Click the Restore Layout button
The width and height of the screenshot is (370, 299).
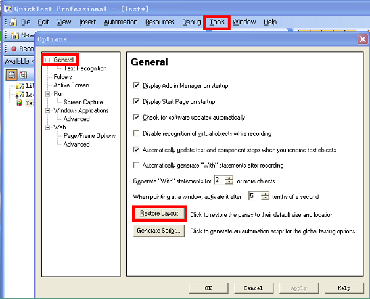pos(159,214)
